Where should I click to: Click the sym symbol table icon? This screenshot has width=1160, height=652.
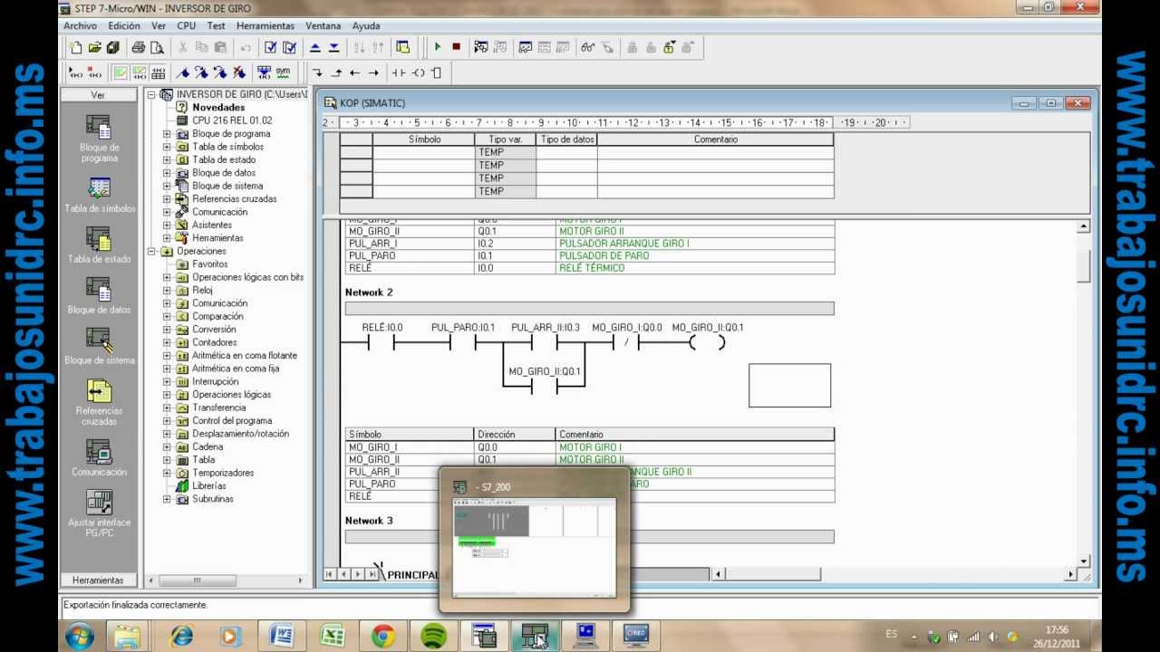[283, 72]
